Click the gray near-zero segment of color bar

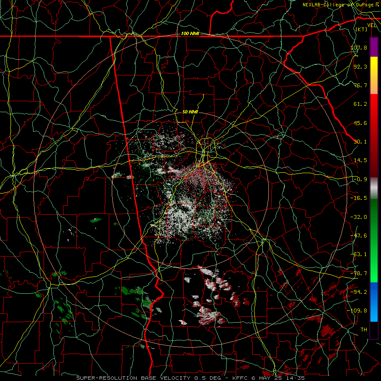point(374,188)
